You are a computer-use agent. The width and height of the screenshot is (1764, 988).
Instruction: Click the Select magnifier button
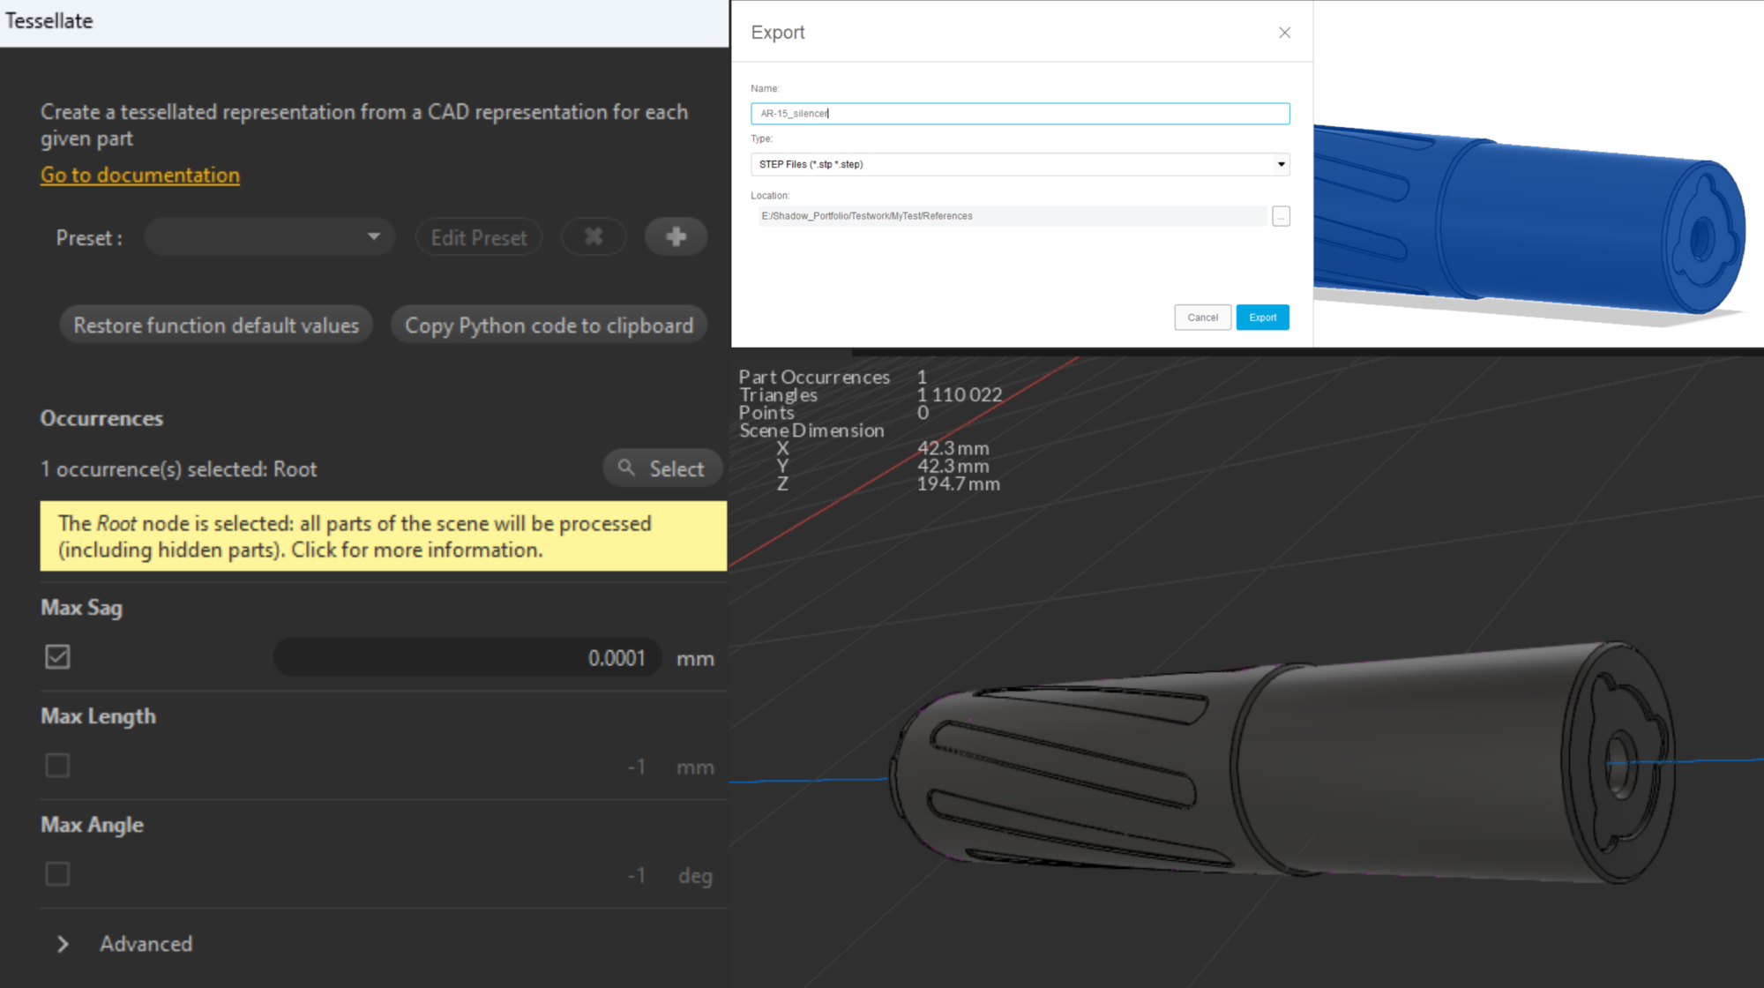[663, 468]
